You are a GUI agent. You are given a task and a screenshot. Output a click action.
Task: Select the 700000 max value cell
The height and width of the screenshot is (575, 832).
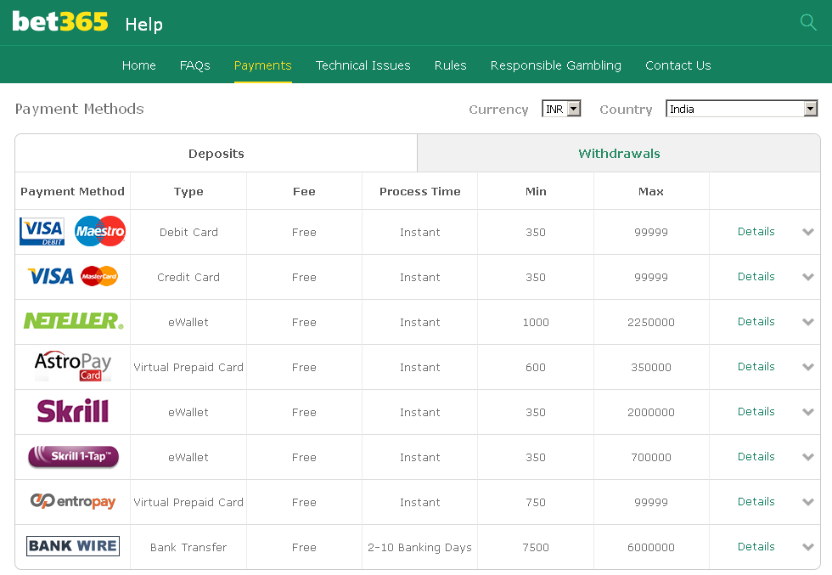(x=651, y=458)
